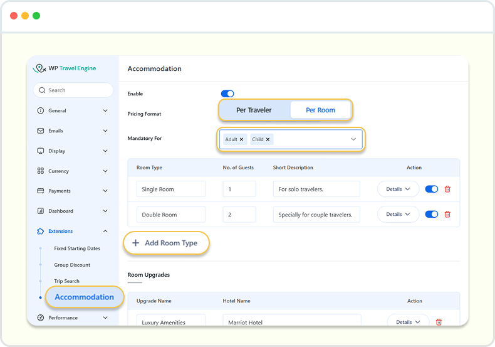The height and width of the screenshot is (347, 495).
Task: Expand the Dashboard menu chevron
Action: coord(105,211)
